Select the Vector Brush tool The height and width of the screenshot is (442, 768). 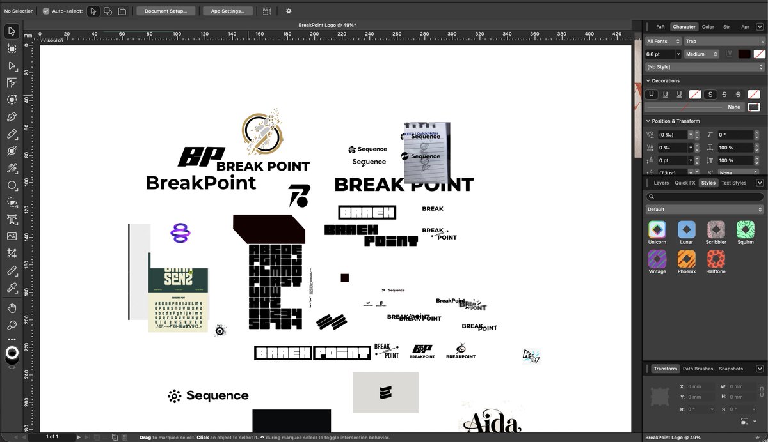click(12, 151)
